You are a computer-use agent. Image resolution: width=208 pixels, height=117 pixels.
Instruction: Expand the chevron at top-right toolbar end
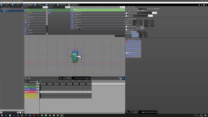point(206,5)
